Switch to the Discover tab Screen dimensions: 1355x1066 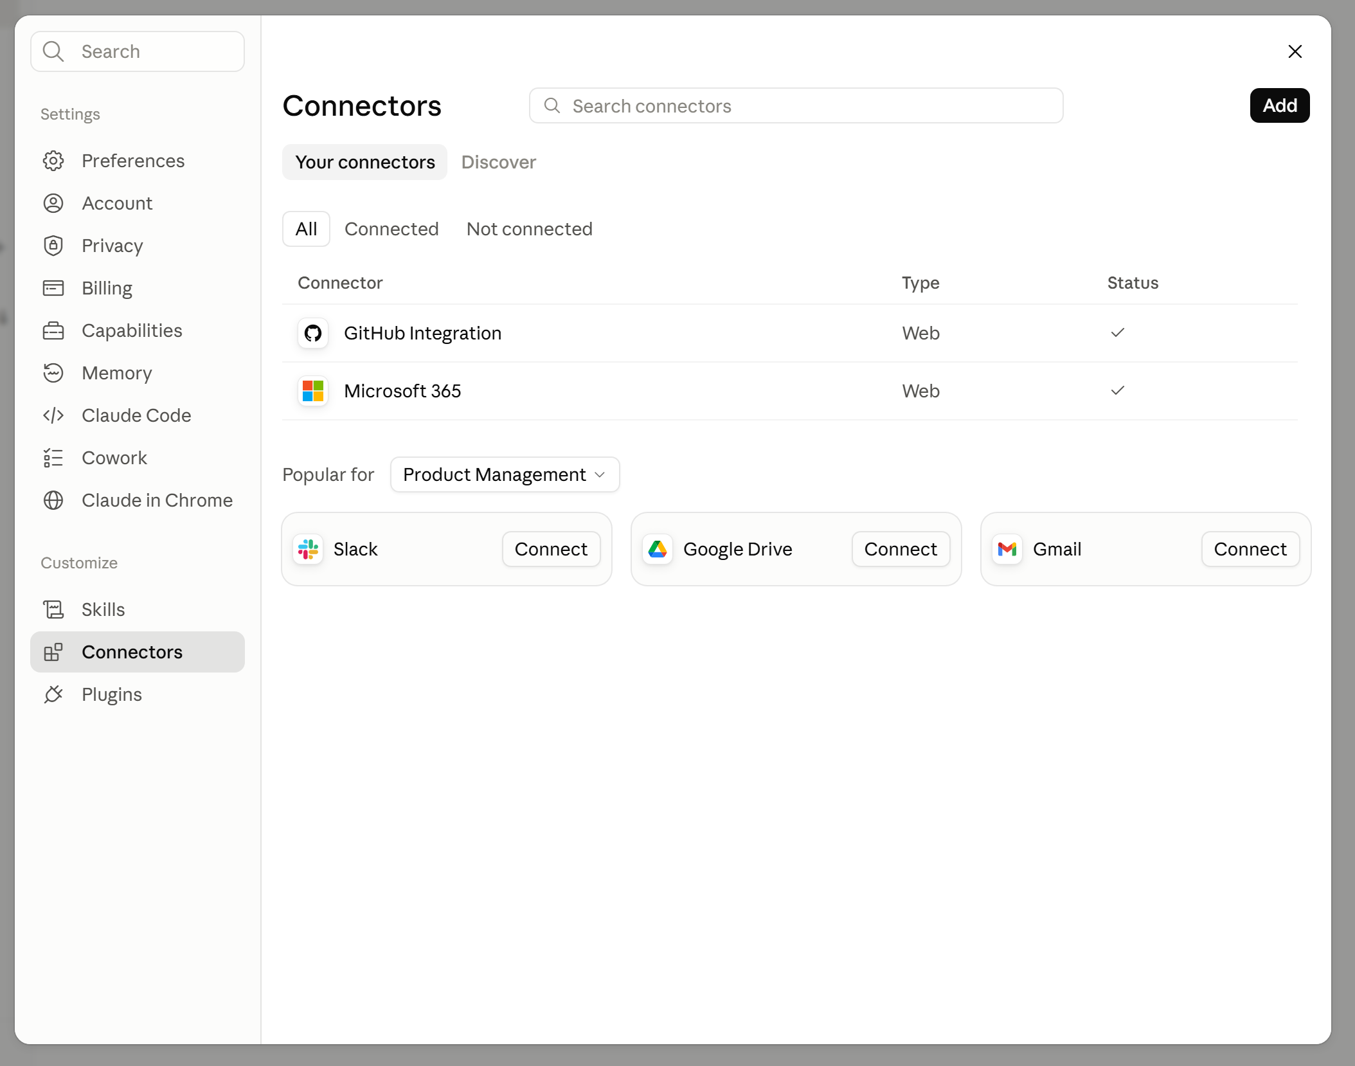coord(499,162)
